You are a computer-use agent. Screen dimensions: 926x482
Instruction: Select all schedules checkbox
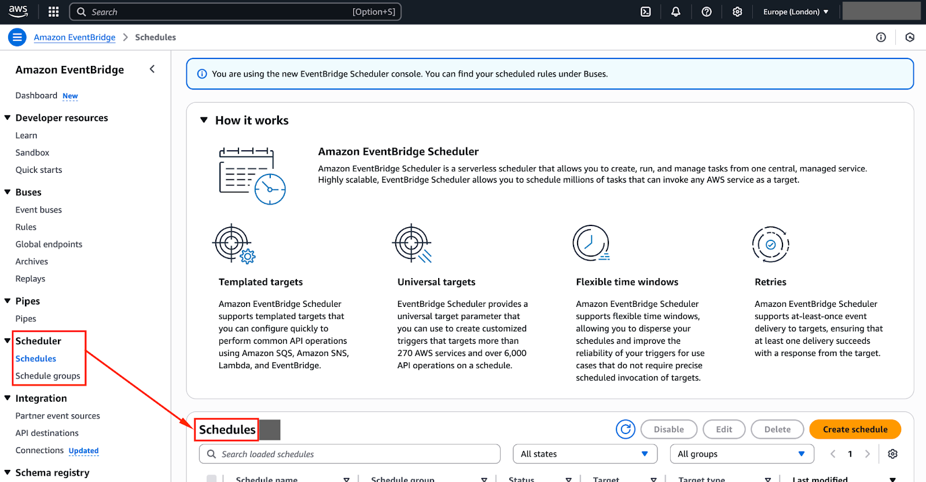pyautogui.click(x=212, y=479)
